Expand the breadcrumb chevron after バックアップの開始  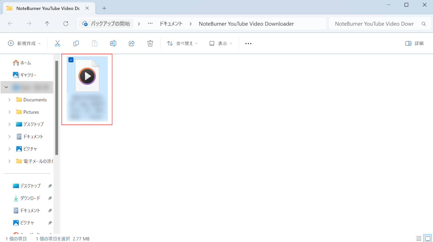pos(139,24)
